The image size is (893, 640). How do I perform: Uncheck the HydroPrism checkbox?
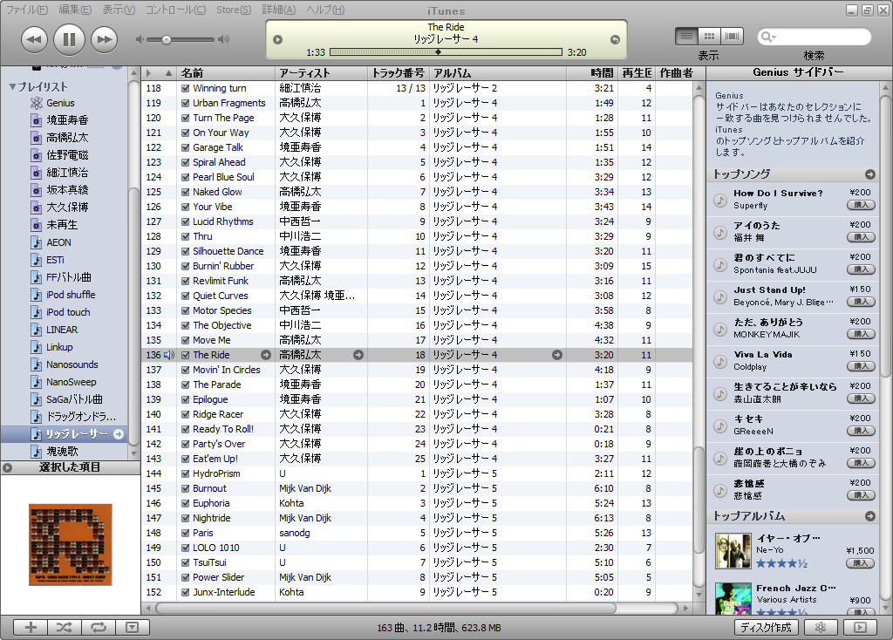(185, 473)
